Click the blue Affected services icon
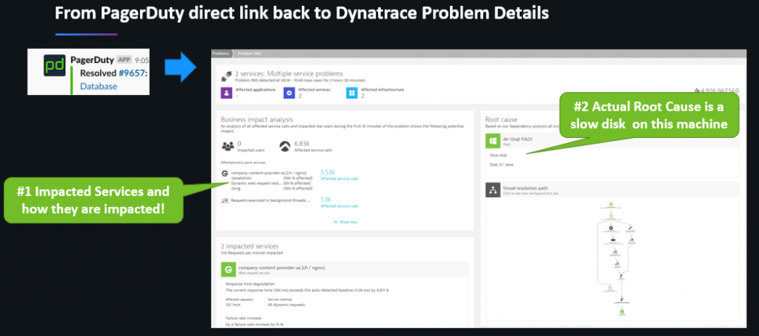Viewport: 759px width, 336px height. 290,93
